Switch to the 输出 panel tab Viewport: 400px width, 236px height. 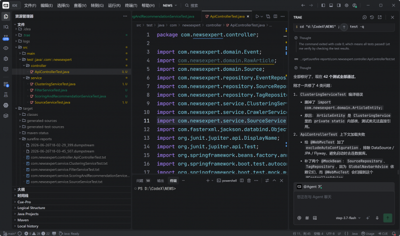pos(160,181)
